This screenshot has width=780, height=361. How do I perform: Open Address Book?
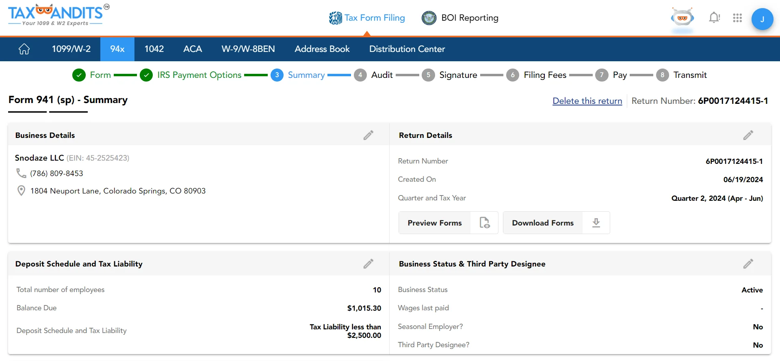coord(322,49)
